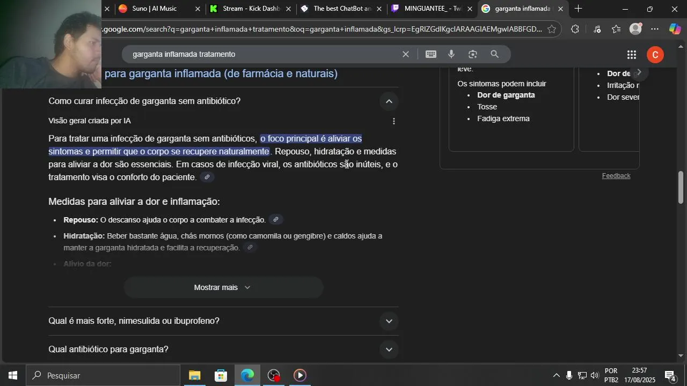Open para garganta inflamada result title

click(221, 73)
